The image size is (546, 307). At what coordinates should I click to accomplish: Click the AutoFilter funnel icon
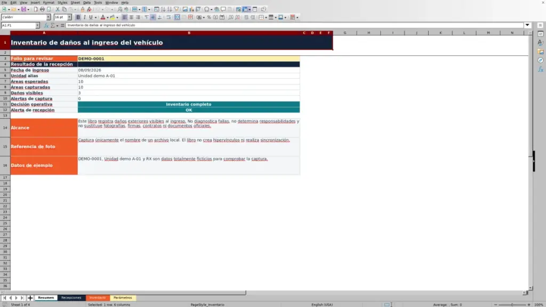tap(176, 9)
